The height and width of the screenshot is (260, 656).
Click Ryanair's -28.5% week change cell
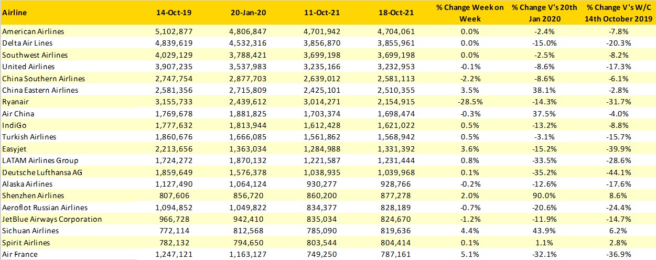[470, 102]
